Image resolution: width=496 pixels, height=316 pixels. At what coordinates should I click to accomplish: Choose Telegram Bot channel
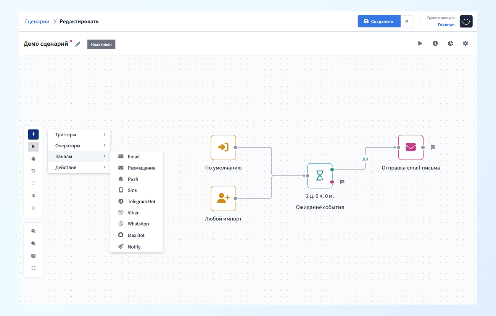(137, 201)
